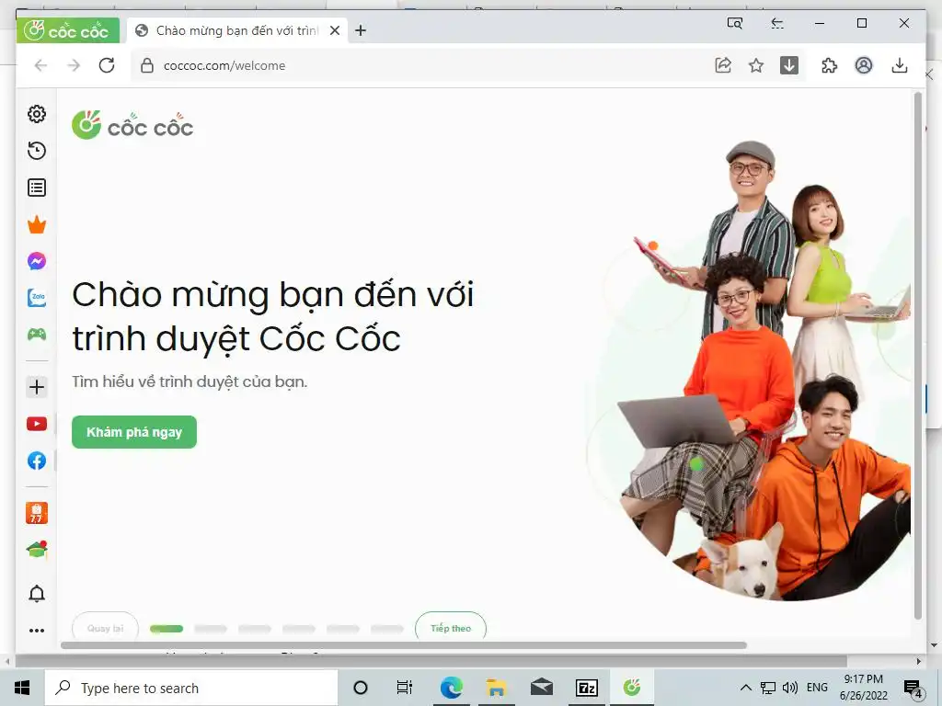
Task: Select the last progress step indicator
Action: 387,629
